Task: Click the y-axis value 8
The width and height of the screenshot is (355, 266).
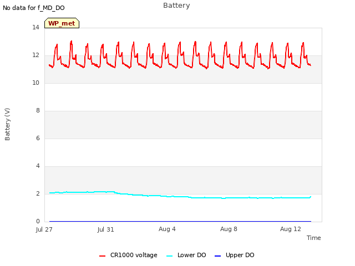Action: click(x=38, y=111)
